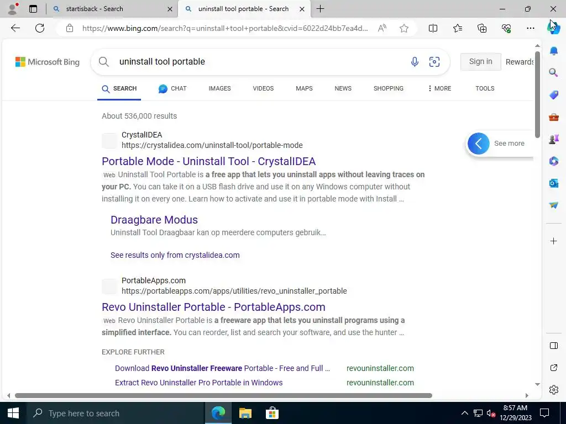Open a new tab with plus button
The height and width of the screenshot is (424, 566).
point(320,9)
